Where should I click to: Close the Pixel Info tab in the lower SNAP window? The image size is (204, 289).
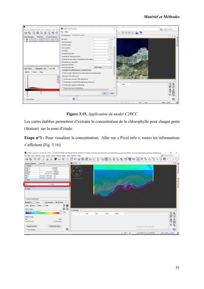click(x=46, y=163)
